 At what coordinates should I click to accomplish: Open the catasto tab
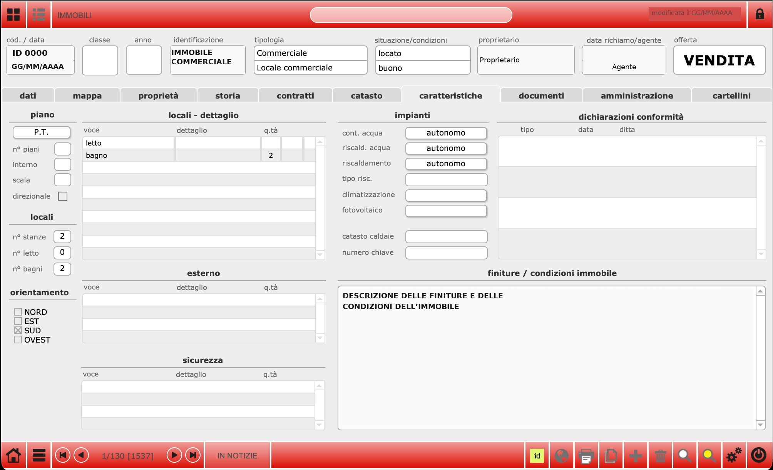367,95
